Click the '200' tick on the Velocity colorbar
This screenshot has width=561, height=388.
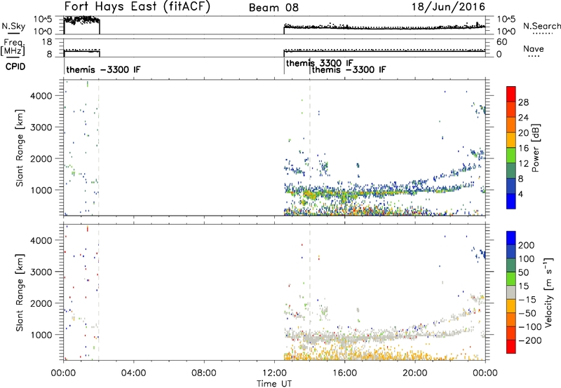coord(527,245)
